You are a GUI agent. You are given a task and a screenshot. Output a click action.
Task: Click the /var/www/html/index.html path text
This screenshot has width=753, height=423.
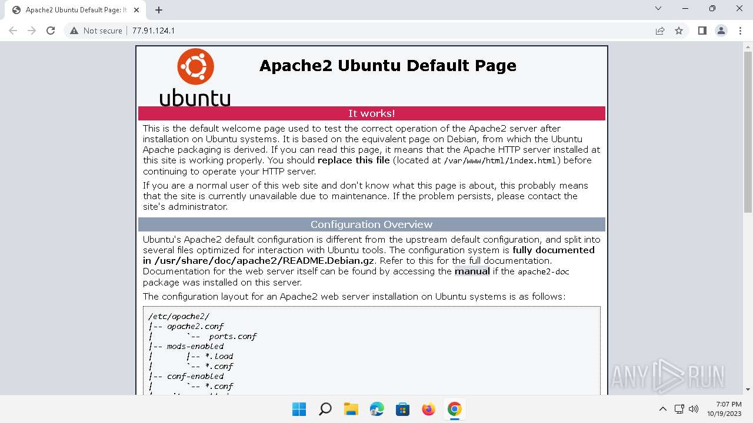click(x=500, y=160)
